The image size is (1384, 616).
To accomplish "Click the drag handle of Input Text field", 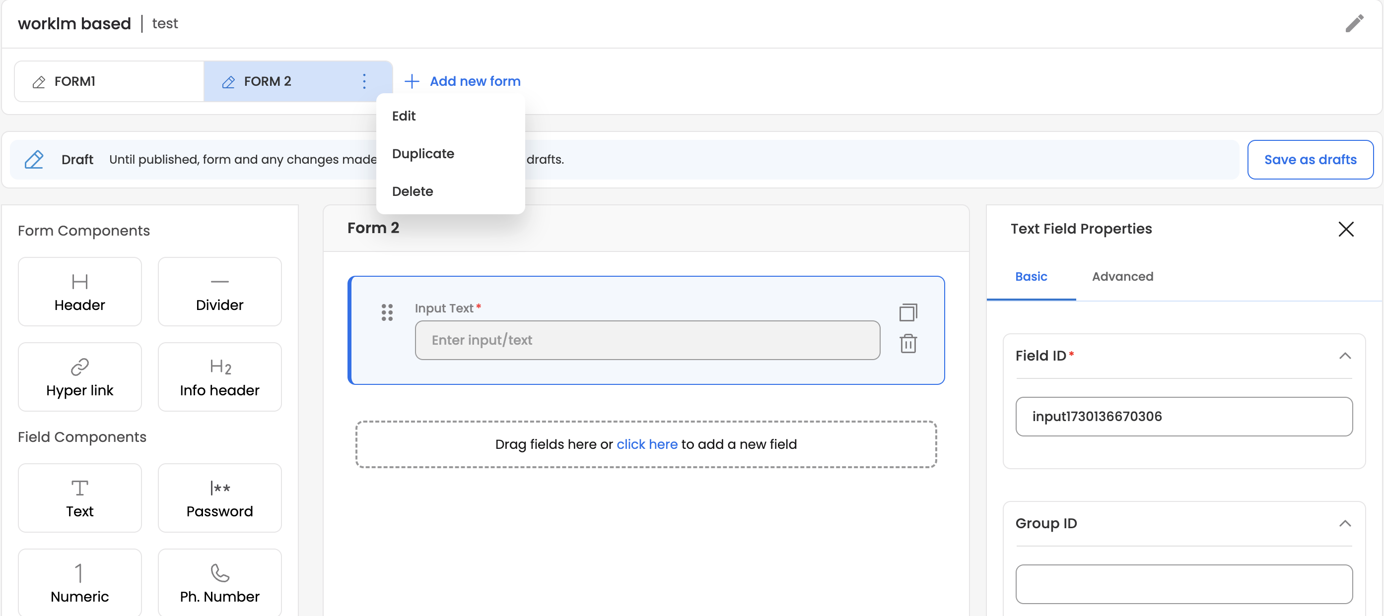I will [387, 312].
